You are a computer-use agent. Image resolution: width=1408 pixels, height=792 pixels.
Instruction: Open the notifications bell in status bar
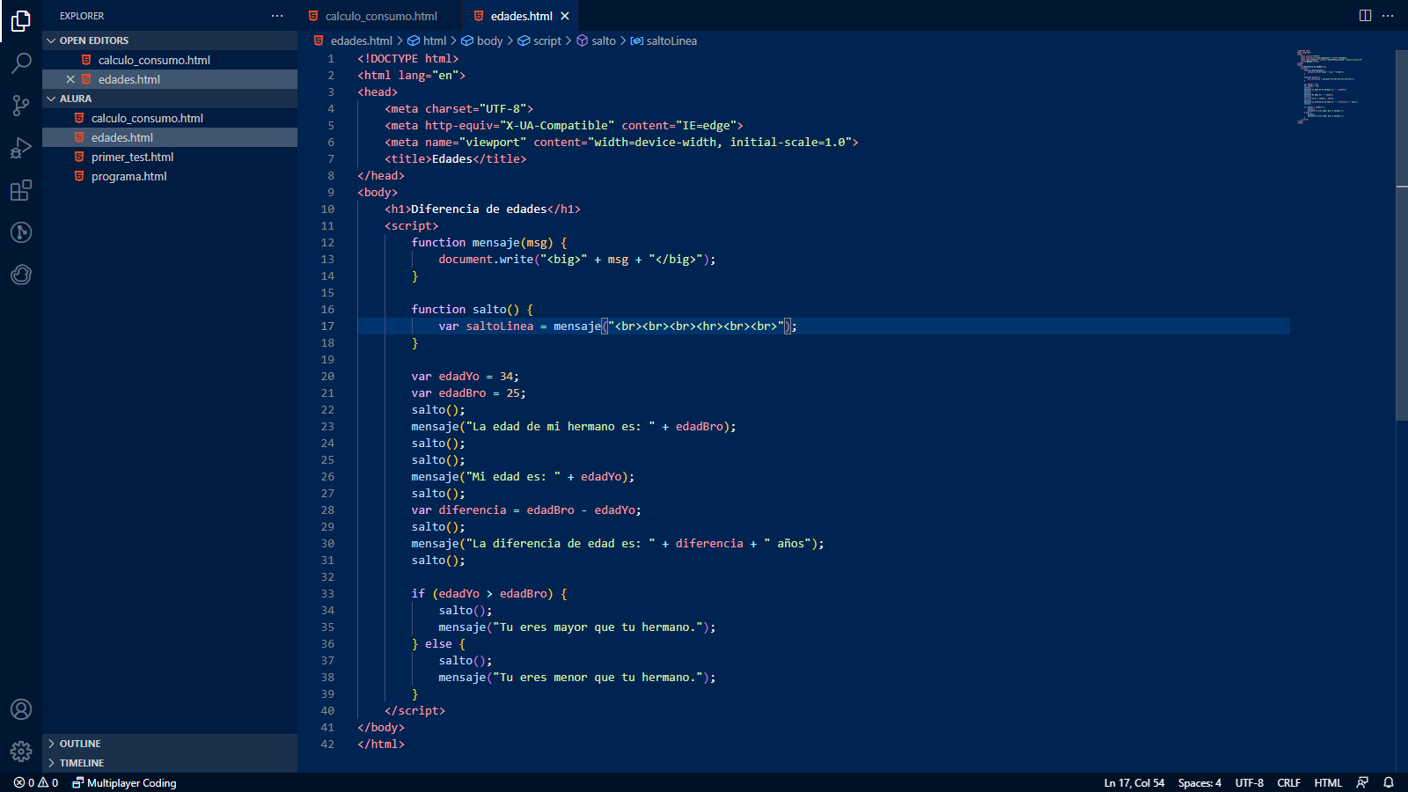click(x=1389, y=782)
